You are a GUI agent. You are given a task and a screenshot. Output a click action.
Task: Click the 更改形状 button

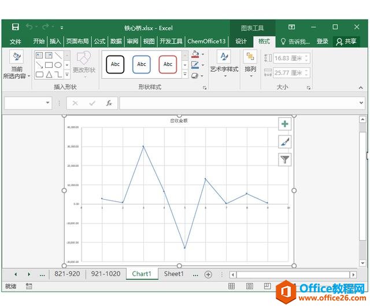84,64
